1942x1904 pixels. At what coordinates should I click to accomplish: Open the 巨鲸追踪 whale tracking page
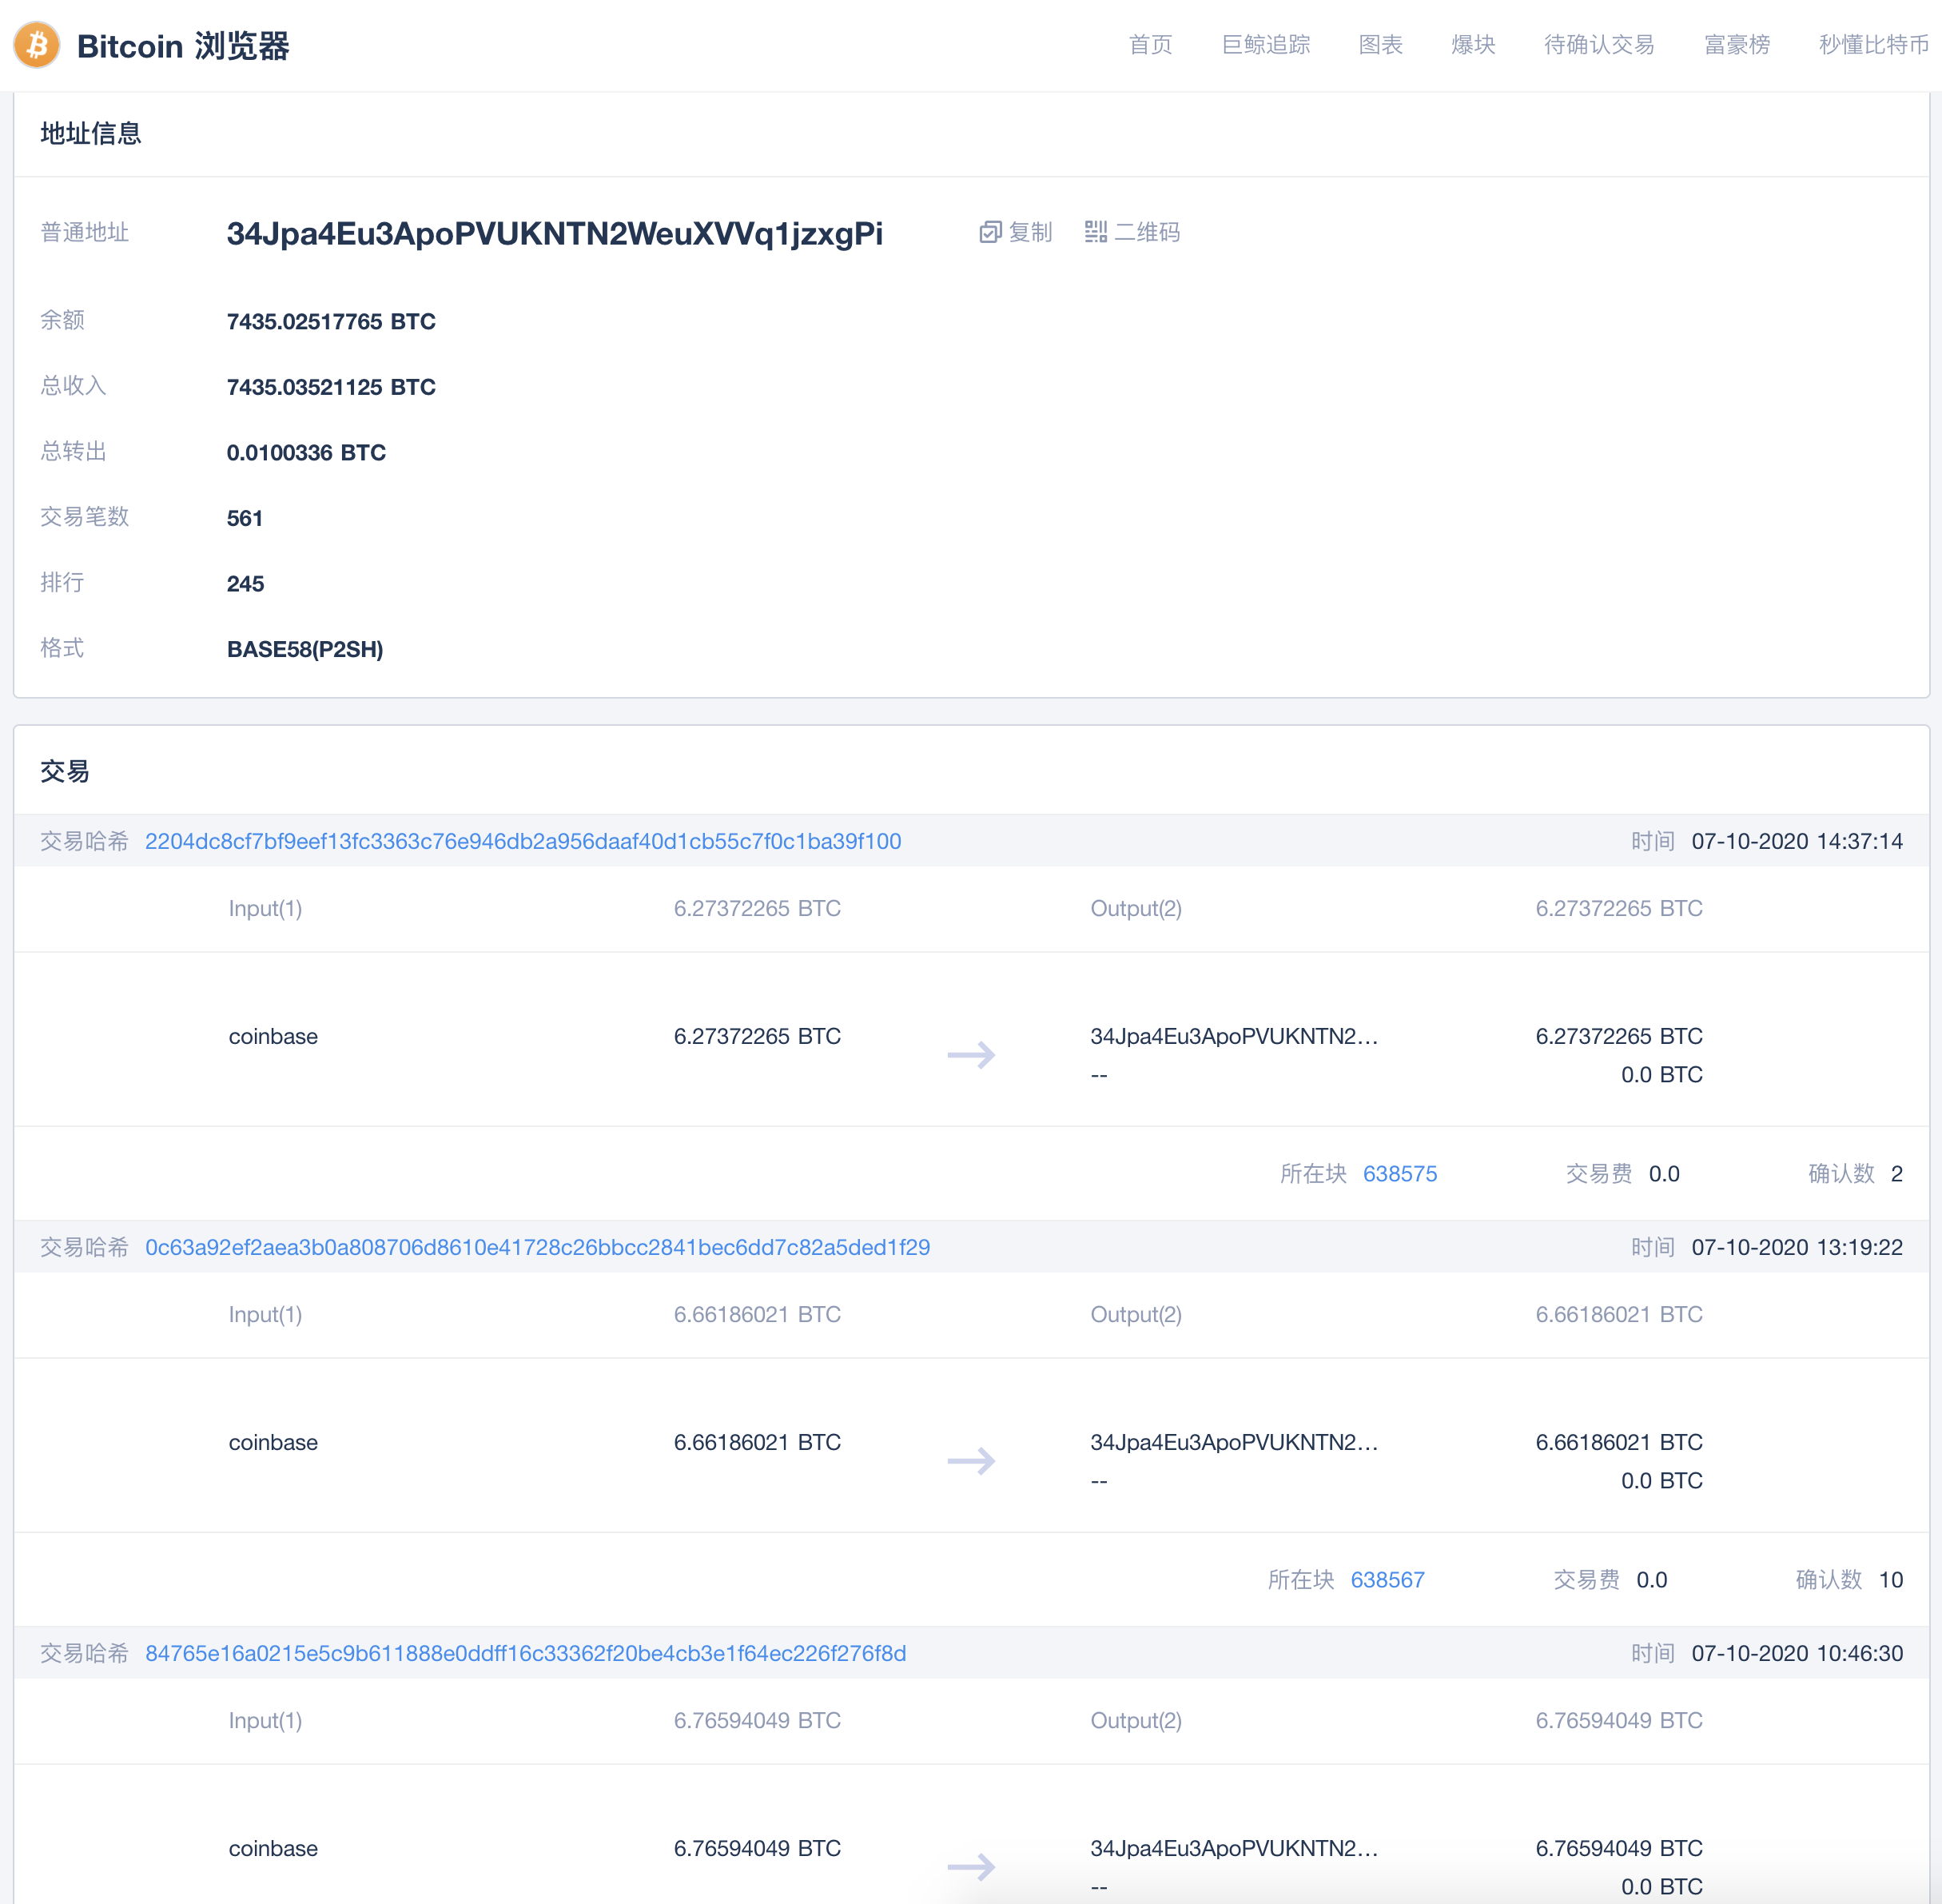[1266, 45]
